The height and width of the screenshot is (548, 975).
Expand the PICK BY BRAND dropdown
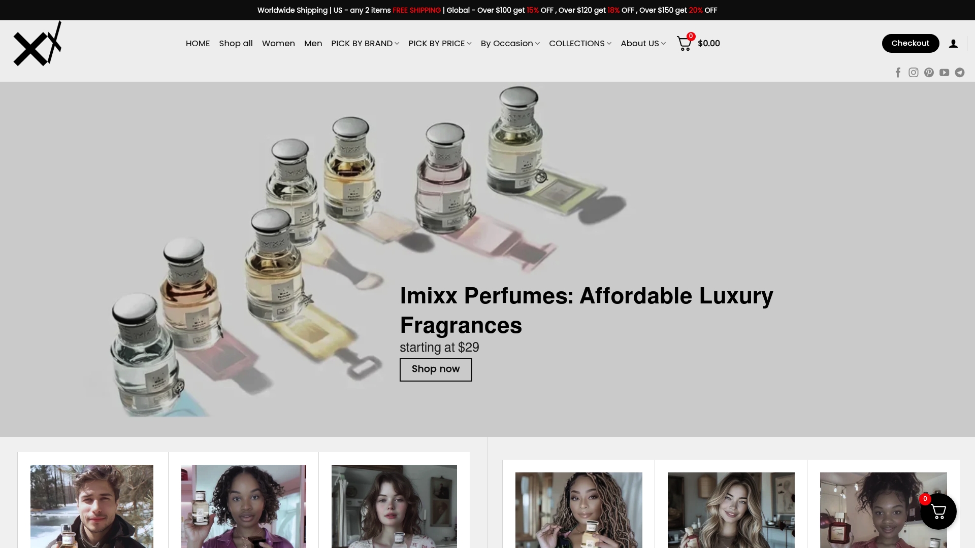tap(365, 44)
